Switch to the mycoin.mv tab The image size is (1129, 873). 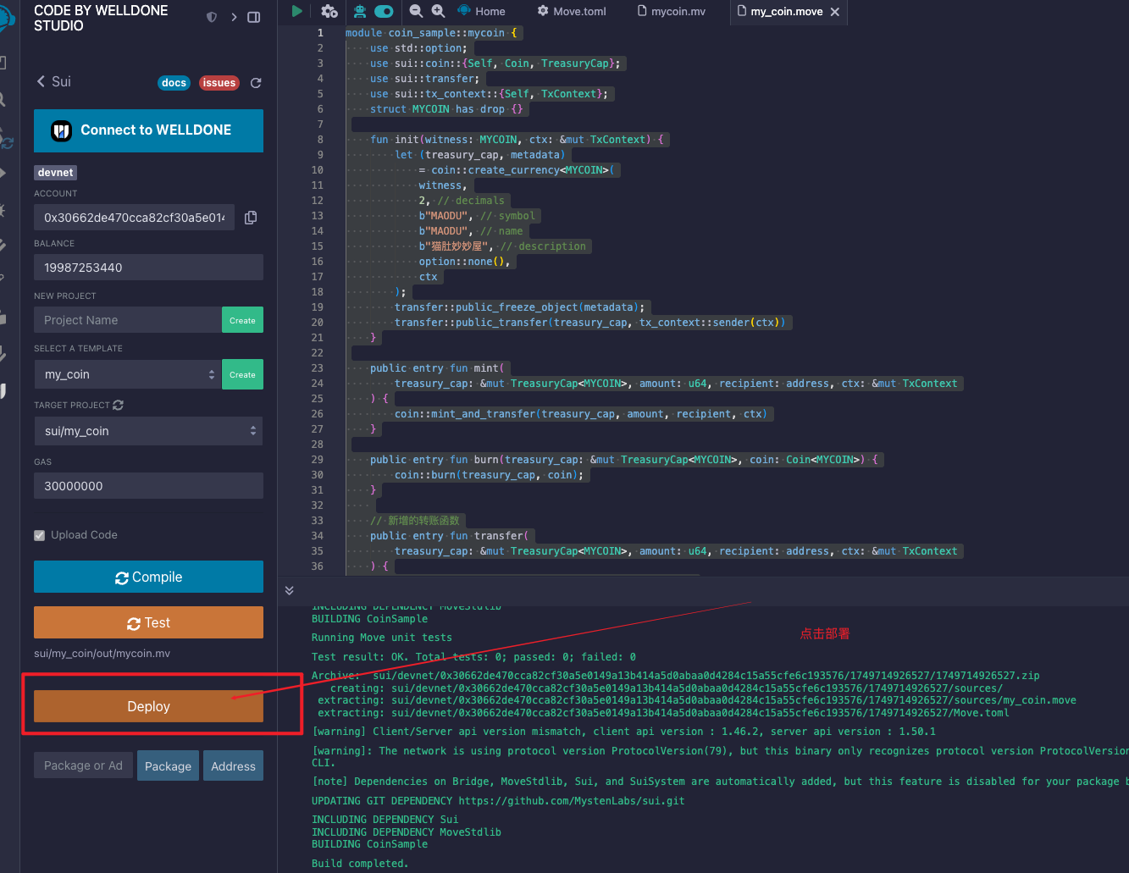[671, 11]
